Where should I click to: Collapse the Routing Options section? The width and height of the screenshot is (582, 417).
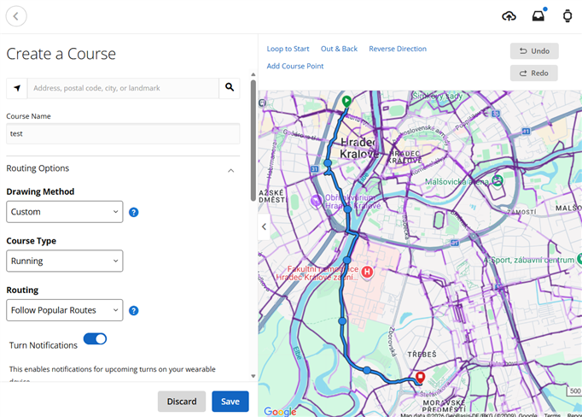[x=230, y=170]
